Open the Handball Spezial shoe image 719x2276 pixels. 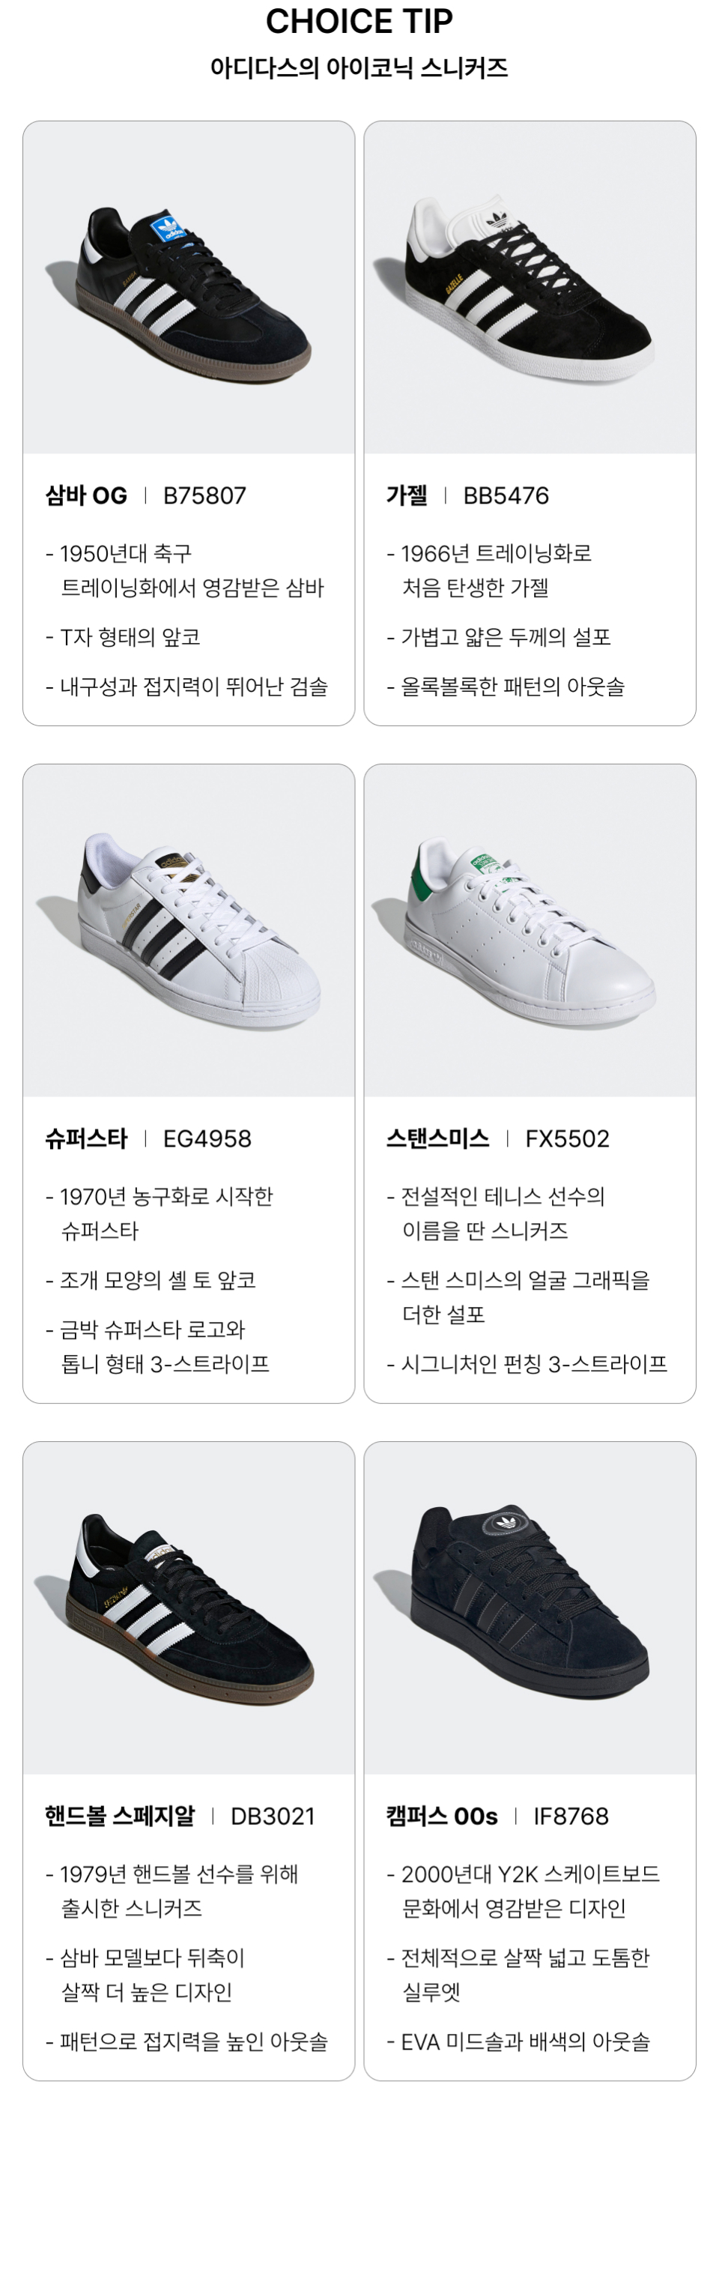click(x=188, y=1610)
